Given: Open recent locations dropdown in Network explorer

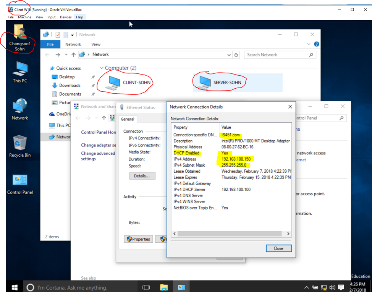Looking at the screenshot, I should pyautogui.click(x=66, y=55).
